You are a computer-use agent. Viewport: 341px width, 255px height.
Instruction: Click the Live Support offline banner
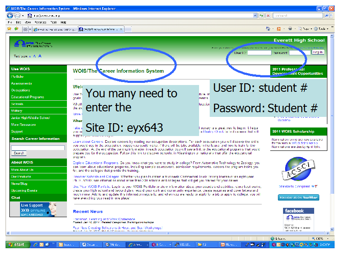[x=38, y=209]
